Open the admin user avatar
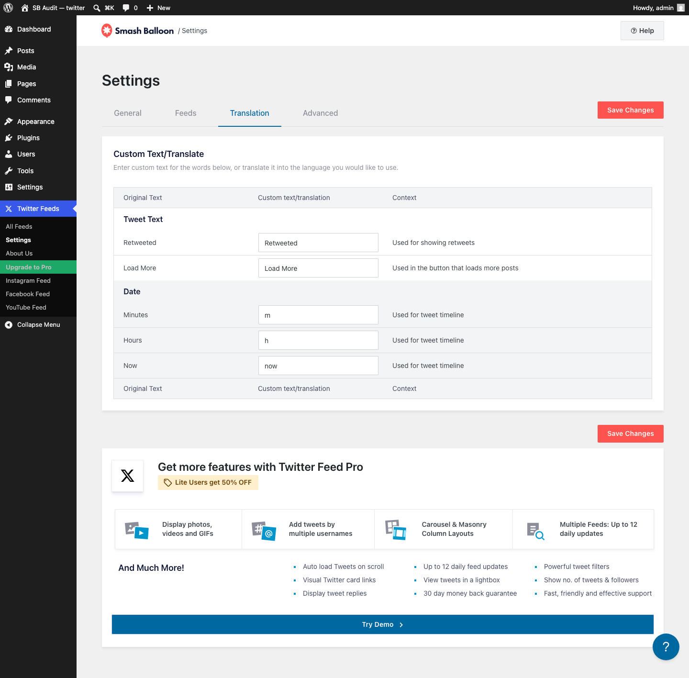This screenshot has height=678, width=689. click(681, 8)
